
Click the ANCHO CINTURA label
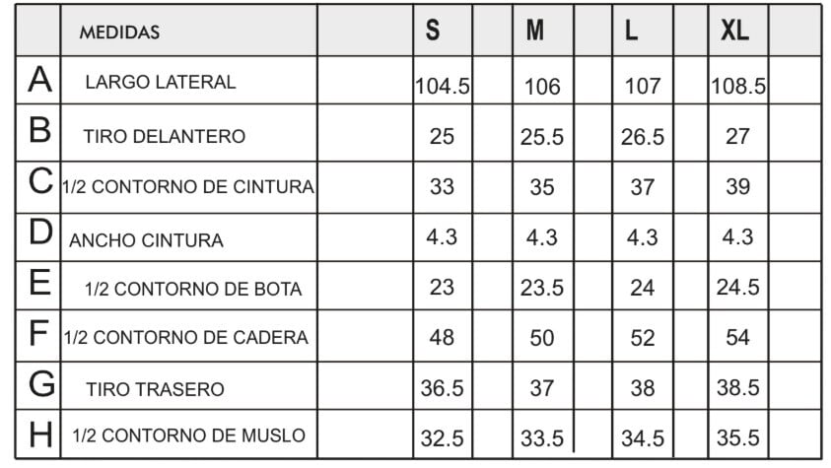click(x=146, y=240)
